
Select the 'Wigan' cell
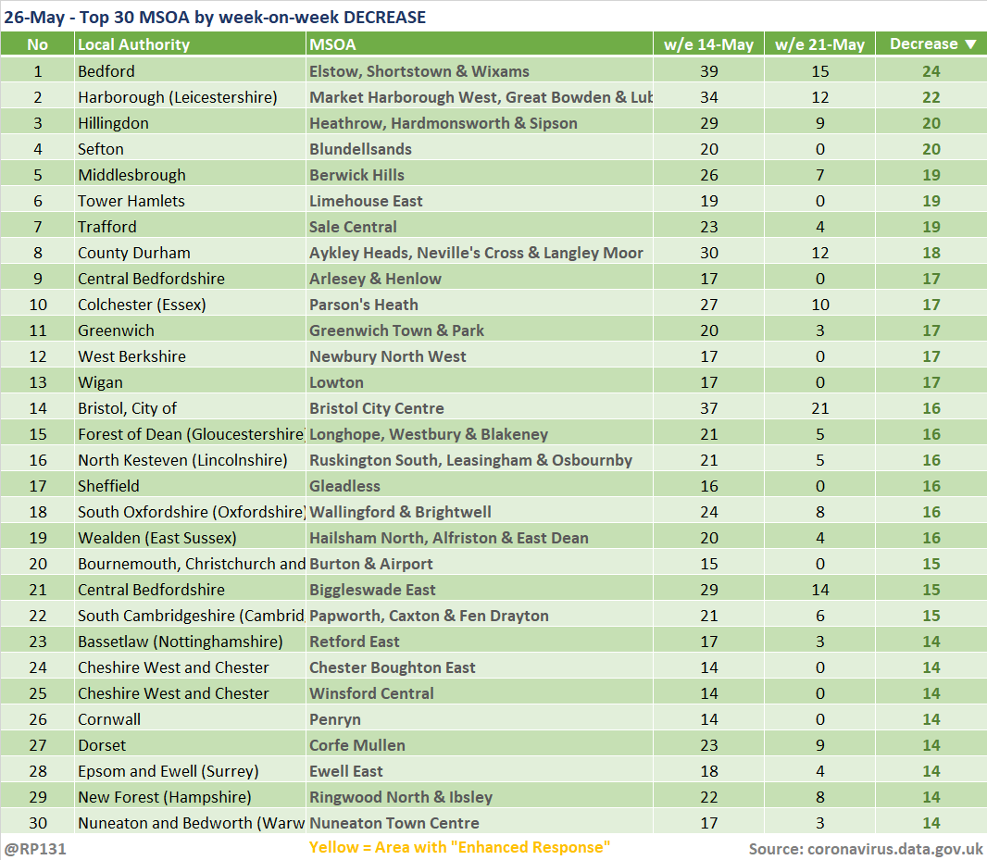(190, 382)
